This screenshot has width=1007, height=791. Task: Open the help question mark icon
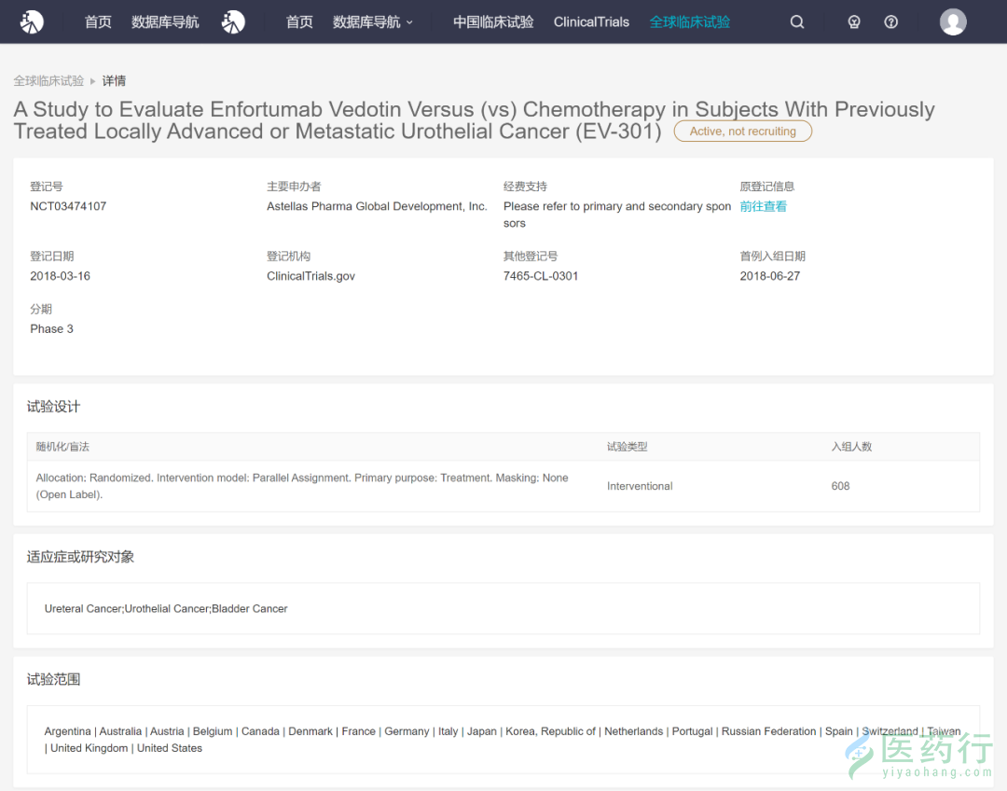(890, 21)
